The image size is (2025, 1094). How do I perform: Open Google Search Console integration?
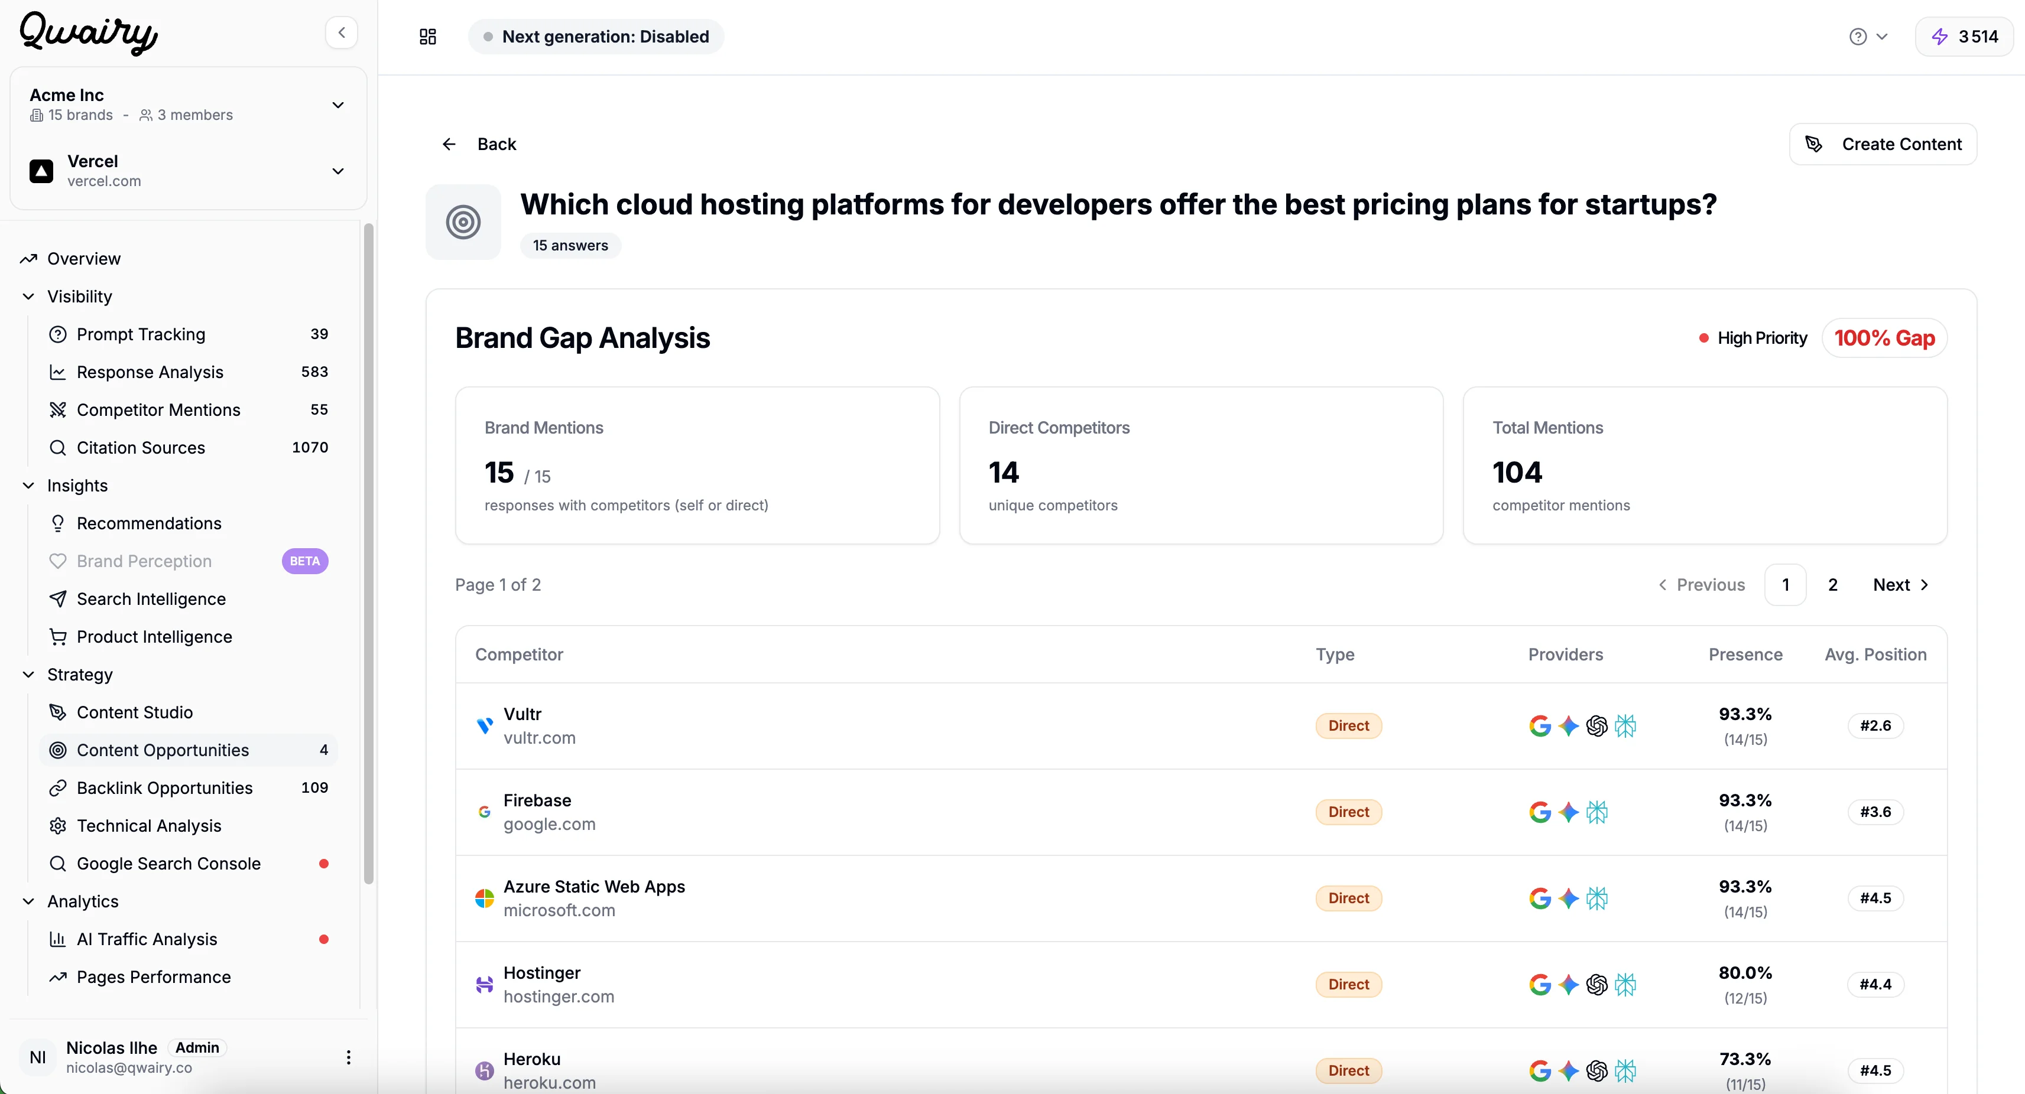tap(168, 863)
